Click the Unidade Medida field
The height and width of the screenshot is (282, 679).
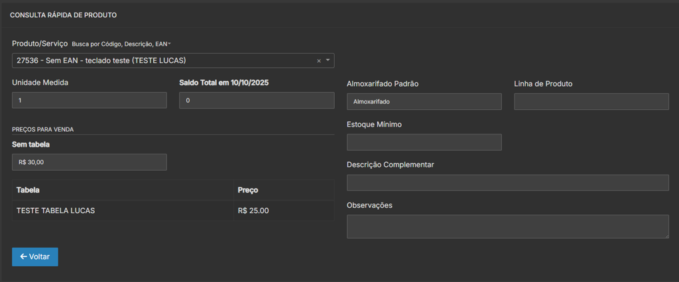[x=90, y=101]
